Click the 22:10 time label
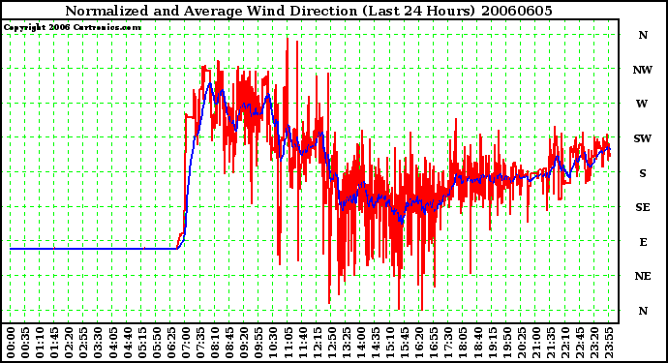Screen dimensions: 668x363 pyautogui.click(x=565, y=343)
